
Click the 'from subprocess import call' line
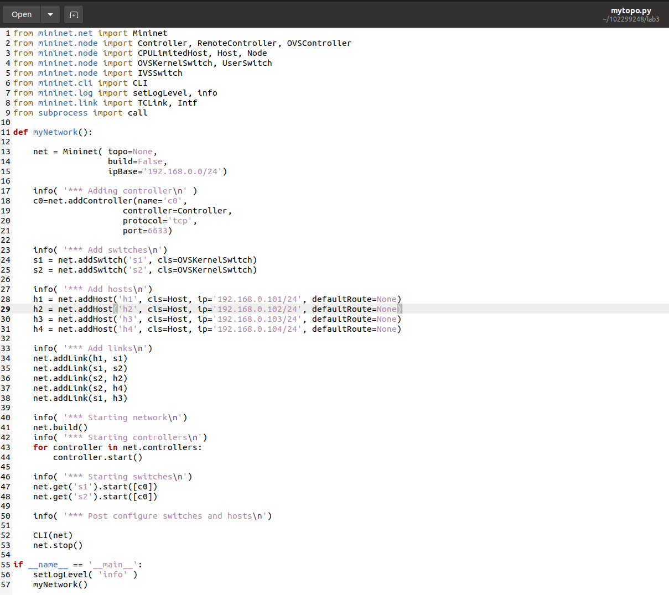click(x=80, y=113)
